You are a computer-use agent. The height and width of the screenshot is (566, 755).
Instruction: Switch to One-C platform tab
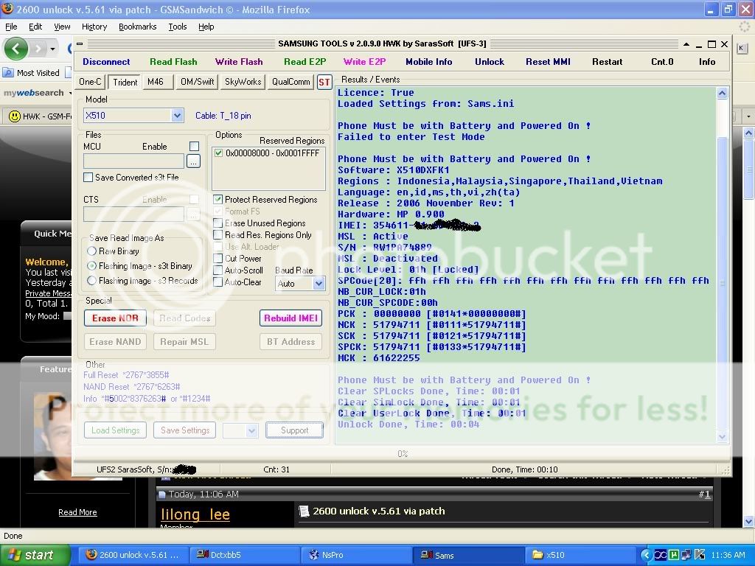[90, 82]
